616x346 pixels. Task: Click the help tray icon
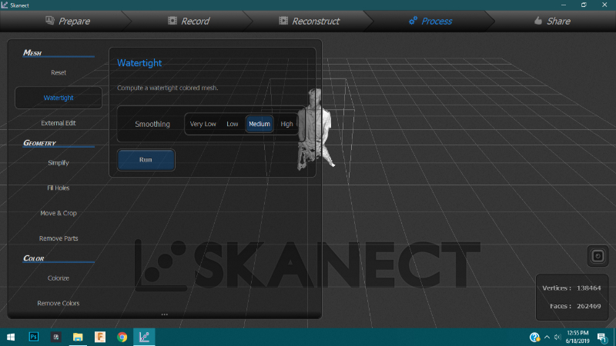coord(534,337)
